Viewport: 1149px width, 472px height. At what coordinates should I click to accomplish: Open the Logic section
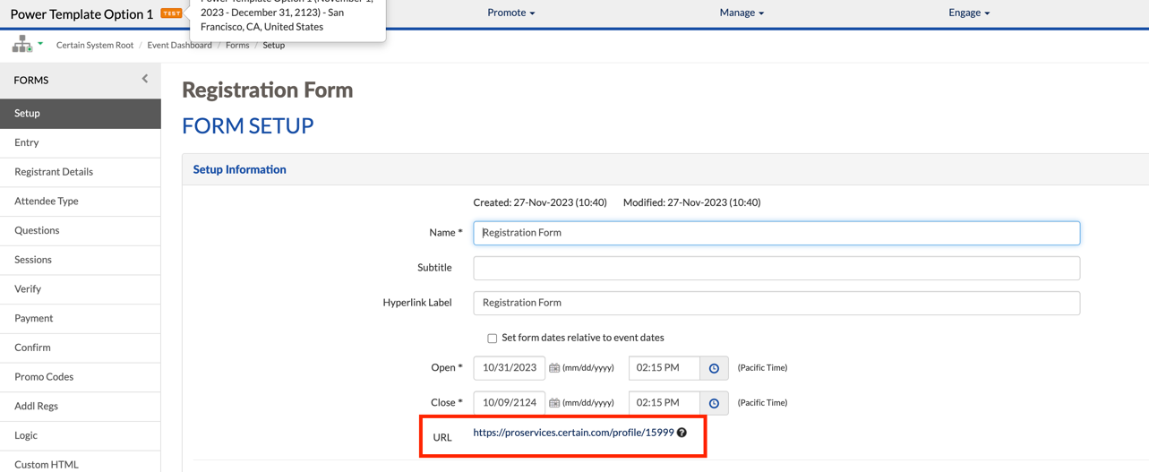pos(81,435)
